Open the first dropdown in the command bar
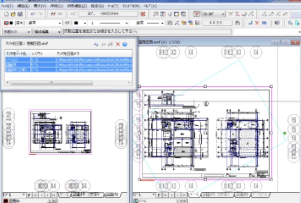Screen dimensions: 301x203 [17, 32]
